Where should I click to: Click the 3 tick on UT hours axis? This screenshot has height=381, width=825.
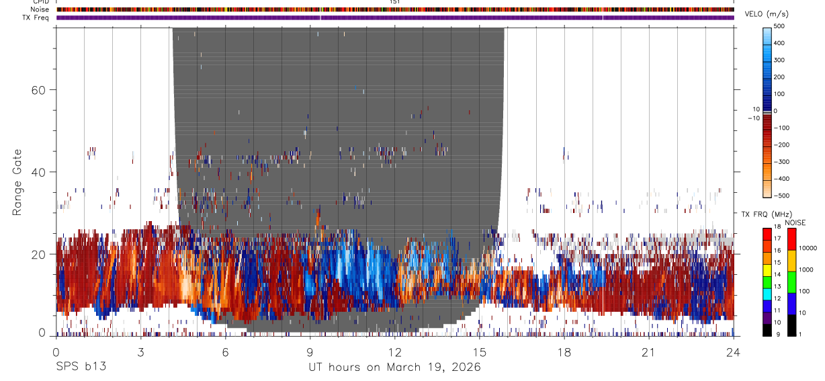[140, 351]
